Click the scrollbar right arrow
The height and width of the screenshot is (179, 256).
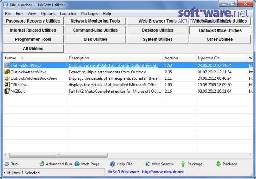[250, 155]
